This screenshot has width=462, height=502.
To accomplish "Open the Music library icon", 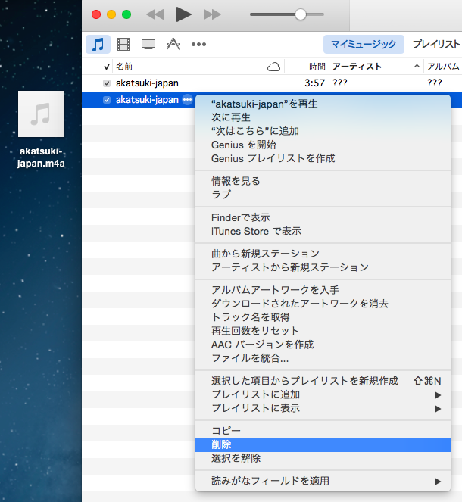I will (x=98, y=44).
